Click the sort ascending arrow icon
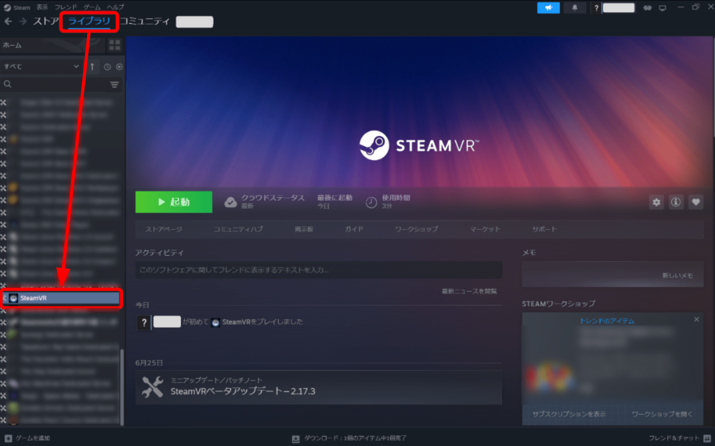This screenshot has width=715, height=446. coord(92,67)
